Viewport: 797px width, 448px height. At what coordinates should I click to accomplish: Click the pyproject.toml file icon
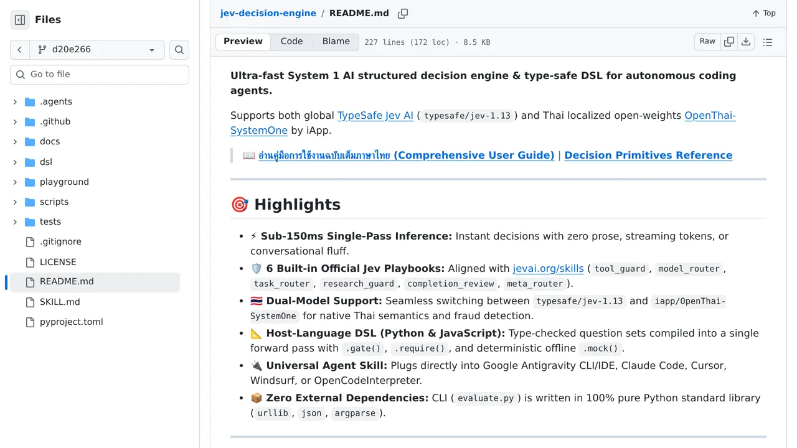[30, 322]
